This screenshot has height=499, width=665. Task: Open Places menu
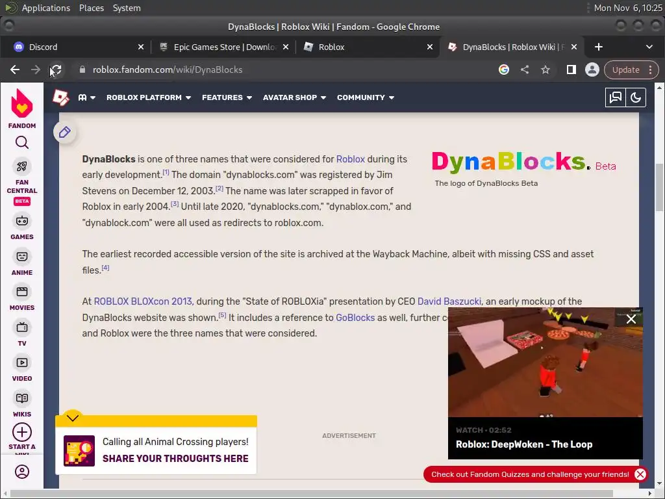pyautogui.click(x=91, y=8)
